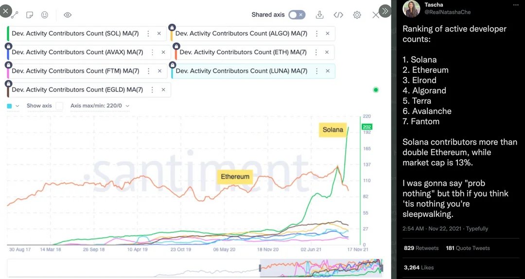Remove the ALGO metric

point(328,33)
